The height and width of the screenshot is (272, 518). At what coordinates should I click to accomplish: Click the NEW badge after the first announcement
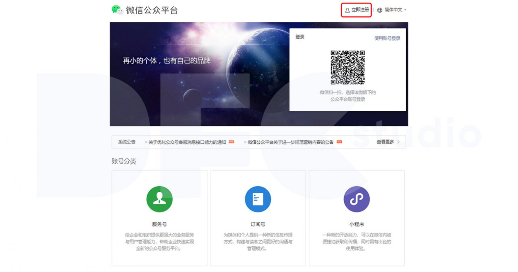click(x=232, y=142)
